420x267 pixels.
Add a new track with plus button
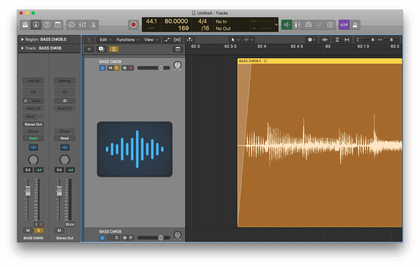(x=89, y=49)
